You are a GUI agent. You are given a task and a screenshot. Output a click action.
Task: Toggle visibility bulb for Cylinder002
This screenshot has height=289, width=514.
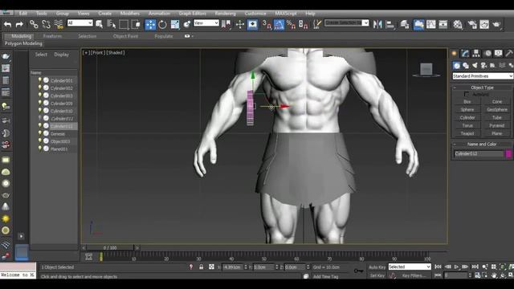pyautogui.click(x=40, y=88)
